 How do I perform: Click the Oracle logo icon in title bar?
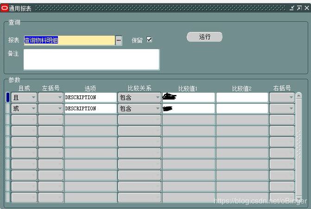tap(4, 8)
